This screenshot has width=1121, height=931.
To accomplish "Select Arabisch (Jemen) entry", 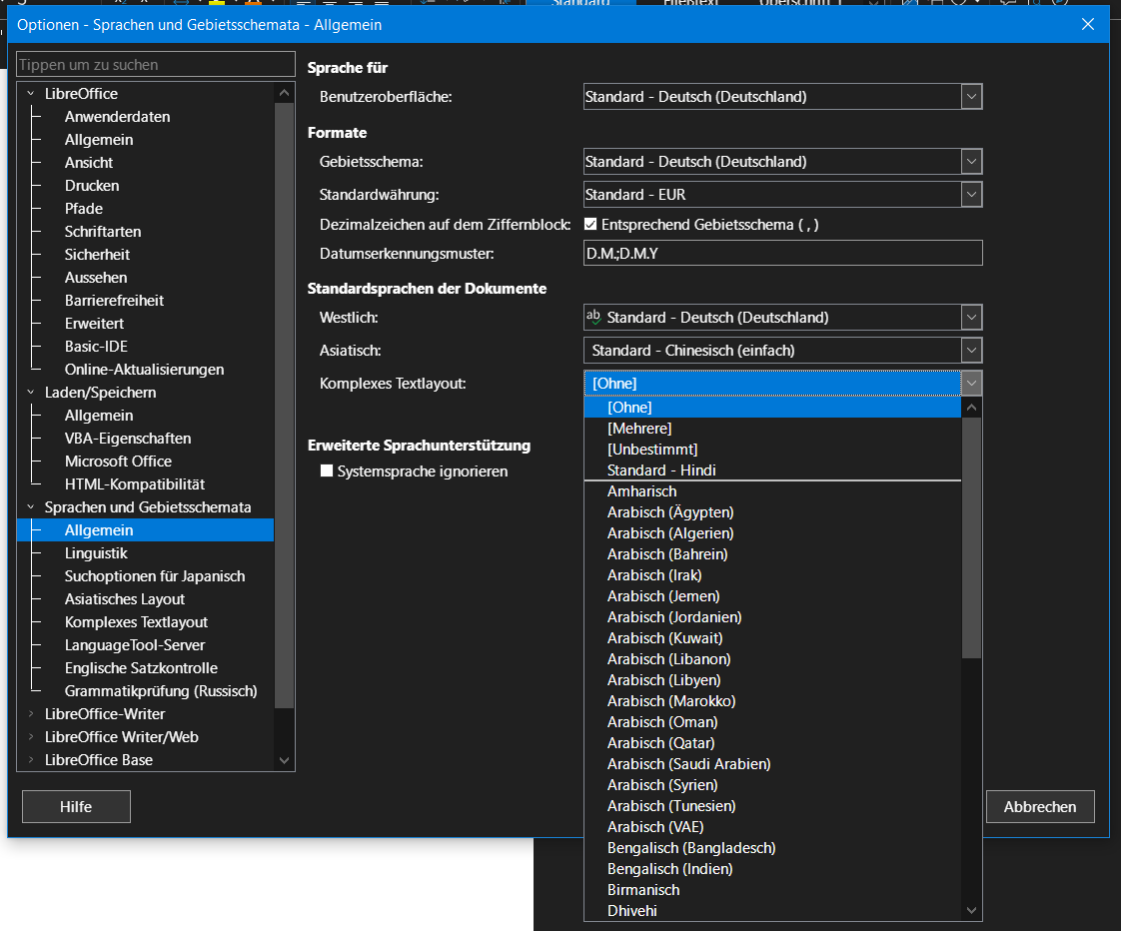I will point(773,596).
